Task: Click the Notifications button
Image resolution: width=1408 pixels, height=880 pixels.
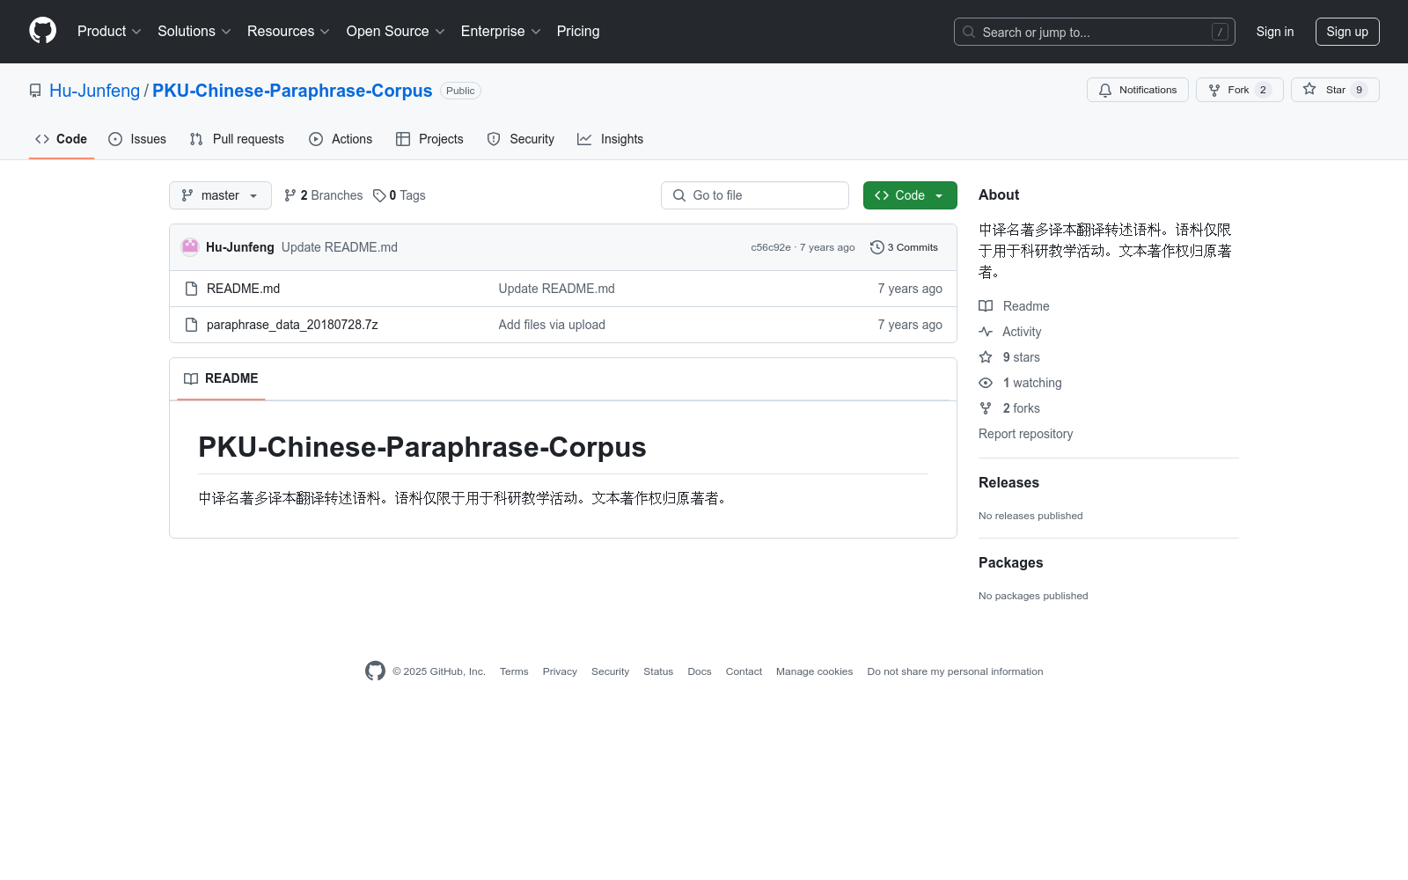Action: click(x=1138, y=90)
